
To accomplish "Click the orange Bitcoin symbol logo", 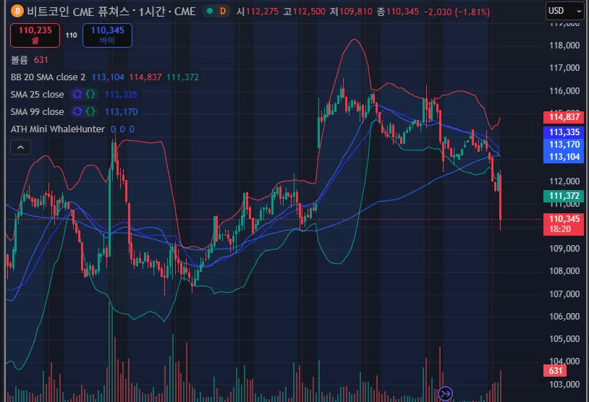I will [17, 12].
